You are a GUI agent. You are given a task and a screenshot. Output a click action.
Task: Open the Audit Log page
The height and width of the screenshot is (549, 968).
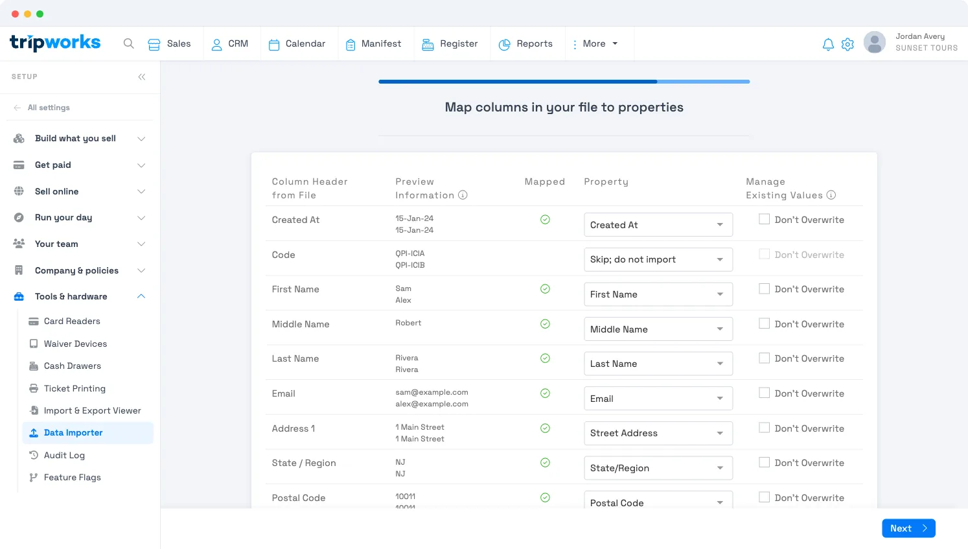(x=64, y=455)
